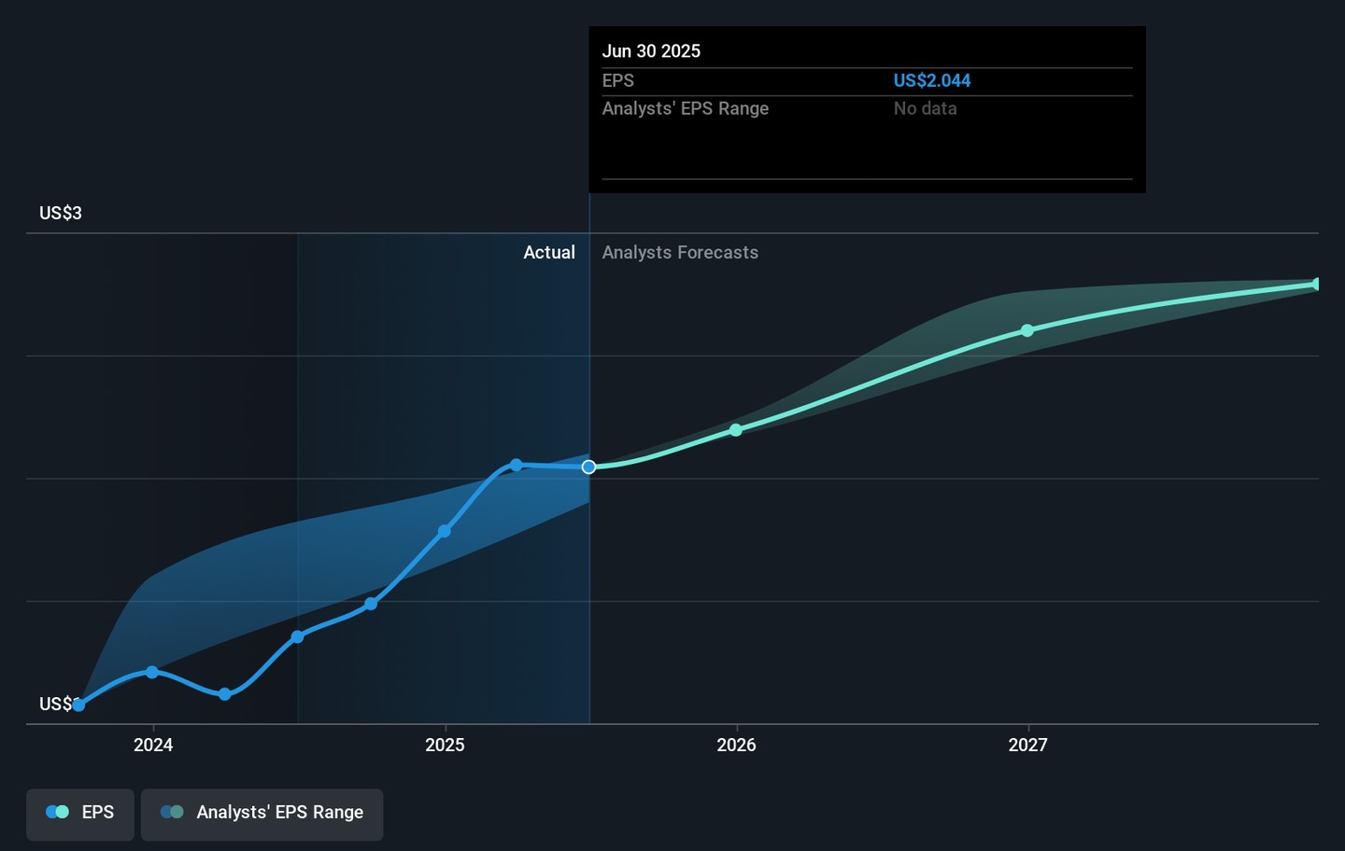Click the 2027 x-axis label

pyautogui.click(x=1027, y=745)
